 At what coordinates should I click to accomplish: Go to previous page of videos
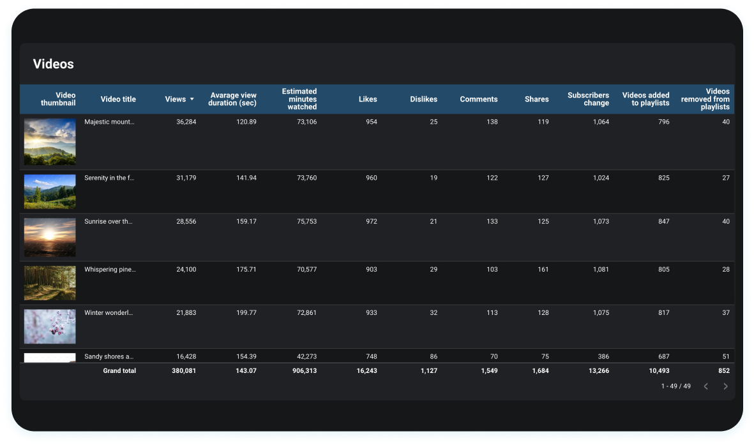[705, 386]
